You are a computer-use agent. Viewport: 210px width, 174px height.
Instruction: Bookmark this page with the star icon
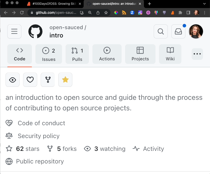pos(106,13)
